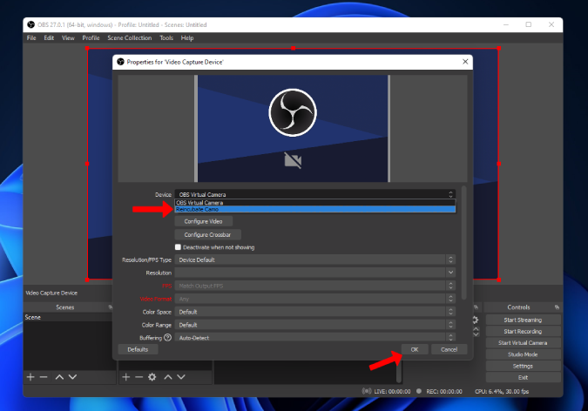This screenshot has height=411, width=588.
Task: Open the Buffering dropdown
Action: (x=315, y=337)
